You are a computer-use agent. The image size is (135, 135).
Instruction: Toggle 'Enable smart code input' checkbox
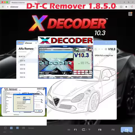16,109
